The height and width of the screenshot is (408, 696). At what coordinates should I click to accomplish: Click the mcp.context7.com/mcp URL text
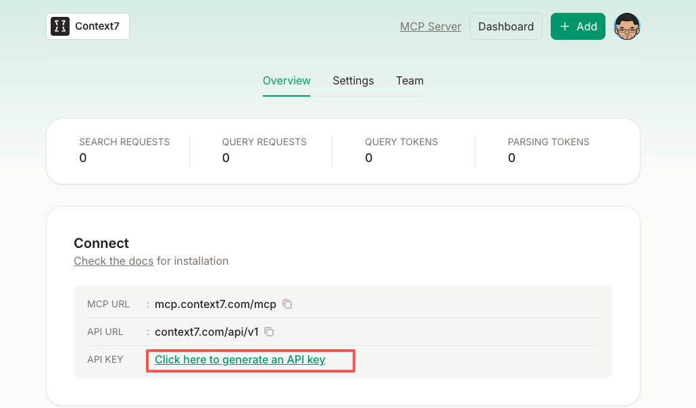pyautogui.click(x=216, y=304)
